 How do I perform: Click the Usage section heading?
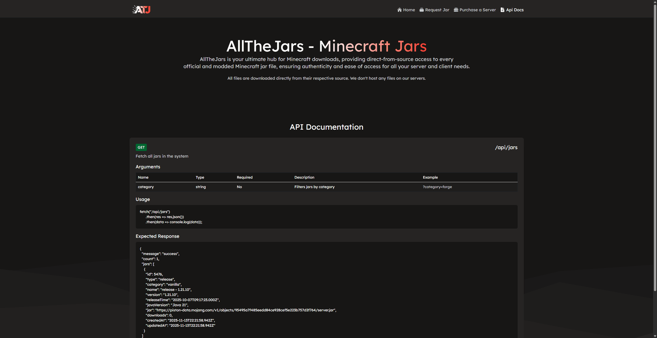tap(143, 199)
